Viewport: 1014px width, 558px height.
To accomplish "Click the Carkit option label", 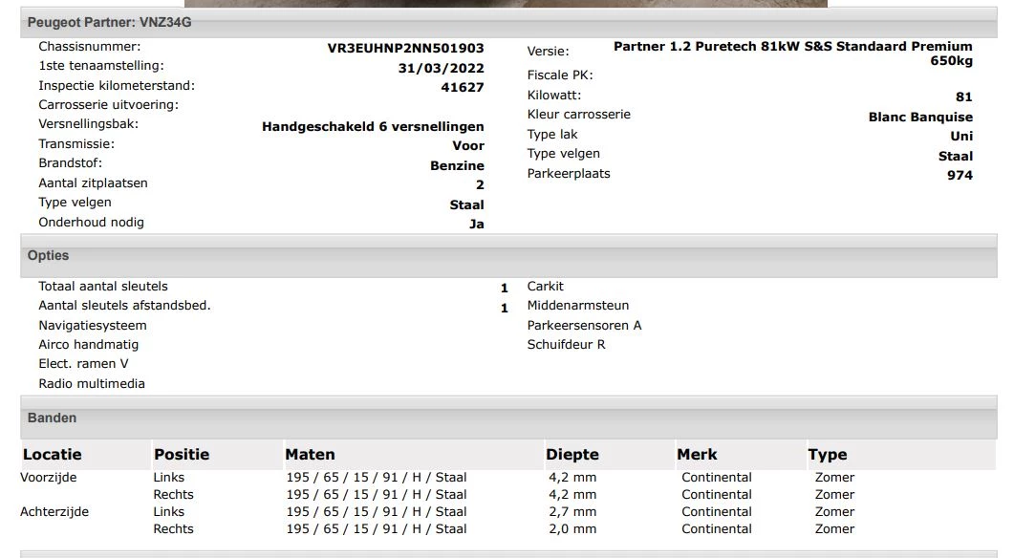I will coord(544,286).
